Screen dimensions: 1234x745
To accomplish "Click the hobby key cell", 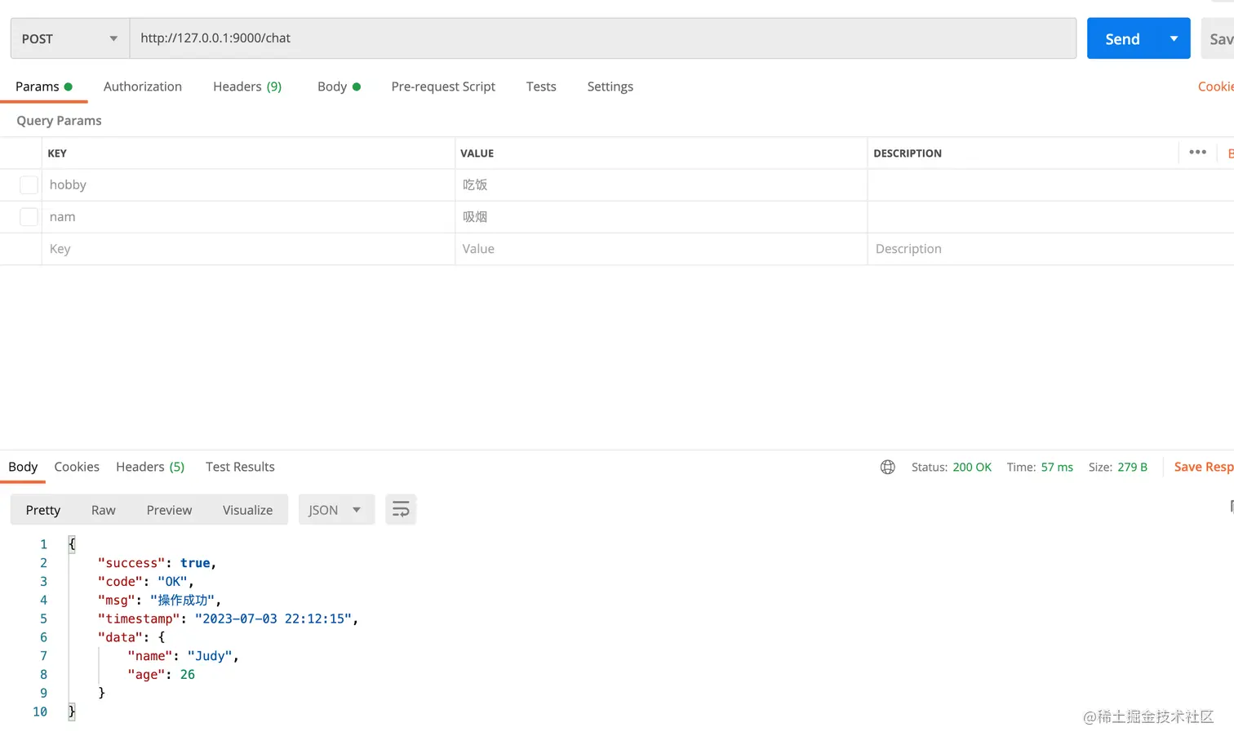I will click(248, 185).
